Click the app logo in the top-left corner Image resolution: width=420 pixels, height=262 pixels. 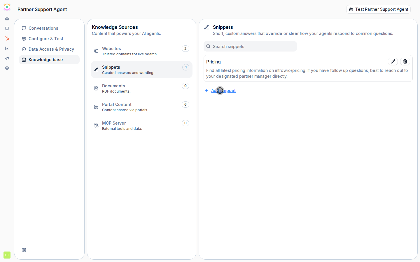pos(7,7)
